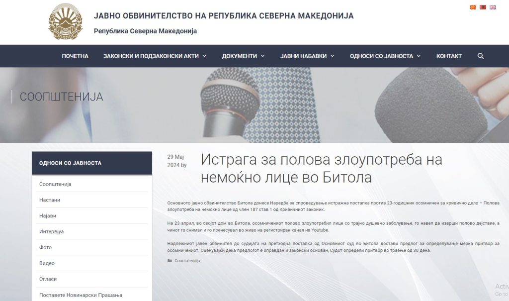Open Најави in the sidebar list
The image size is (509, 301).
pyautogui.click(x=48, y=216)
